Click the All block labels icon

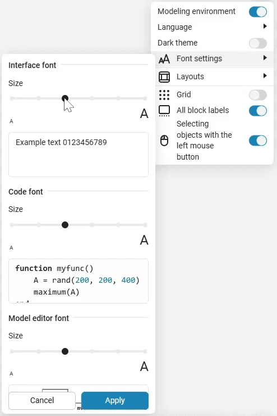[x=164, y=111]
